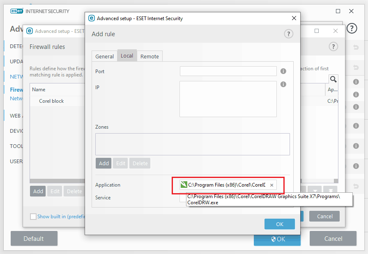Viewport: 368px width, 254px height.
Task: Select the Local tab
Action: 127,55
